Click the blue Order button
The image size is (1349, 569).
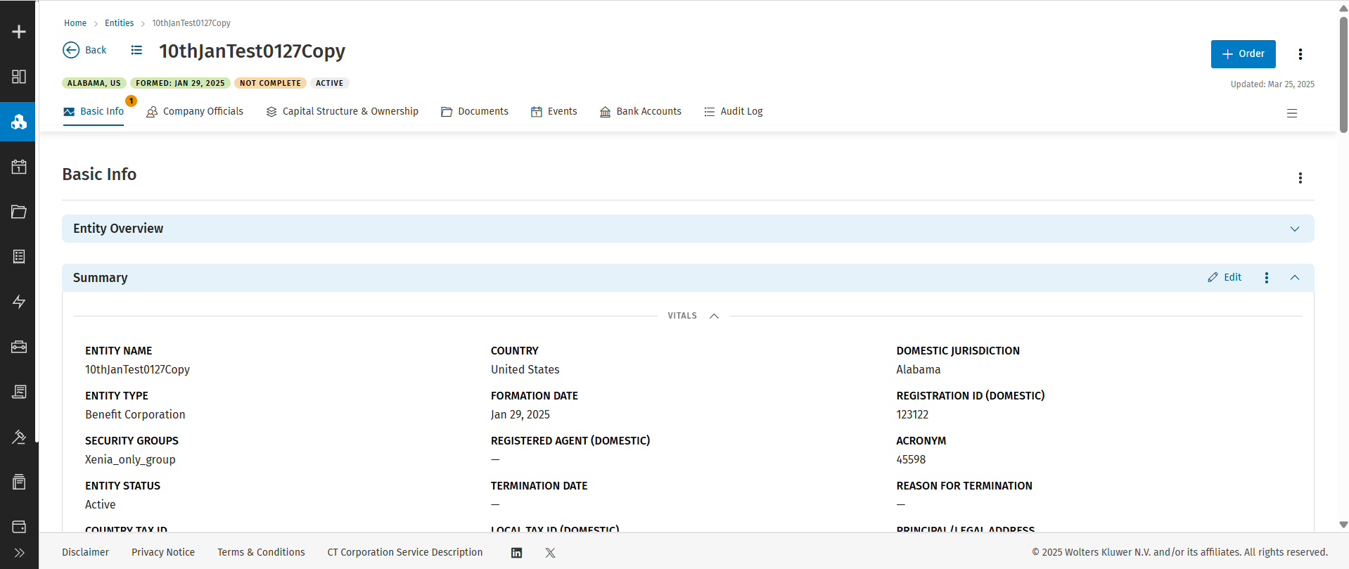(1243, 54)
